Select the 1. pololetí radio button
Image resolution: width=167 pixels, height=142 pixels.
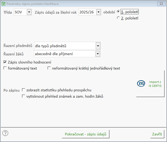(118, 12)
